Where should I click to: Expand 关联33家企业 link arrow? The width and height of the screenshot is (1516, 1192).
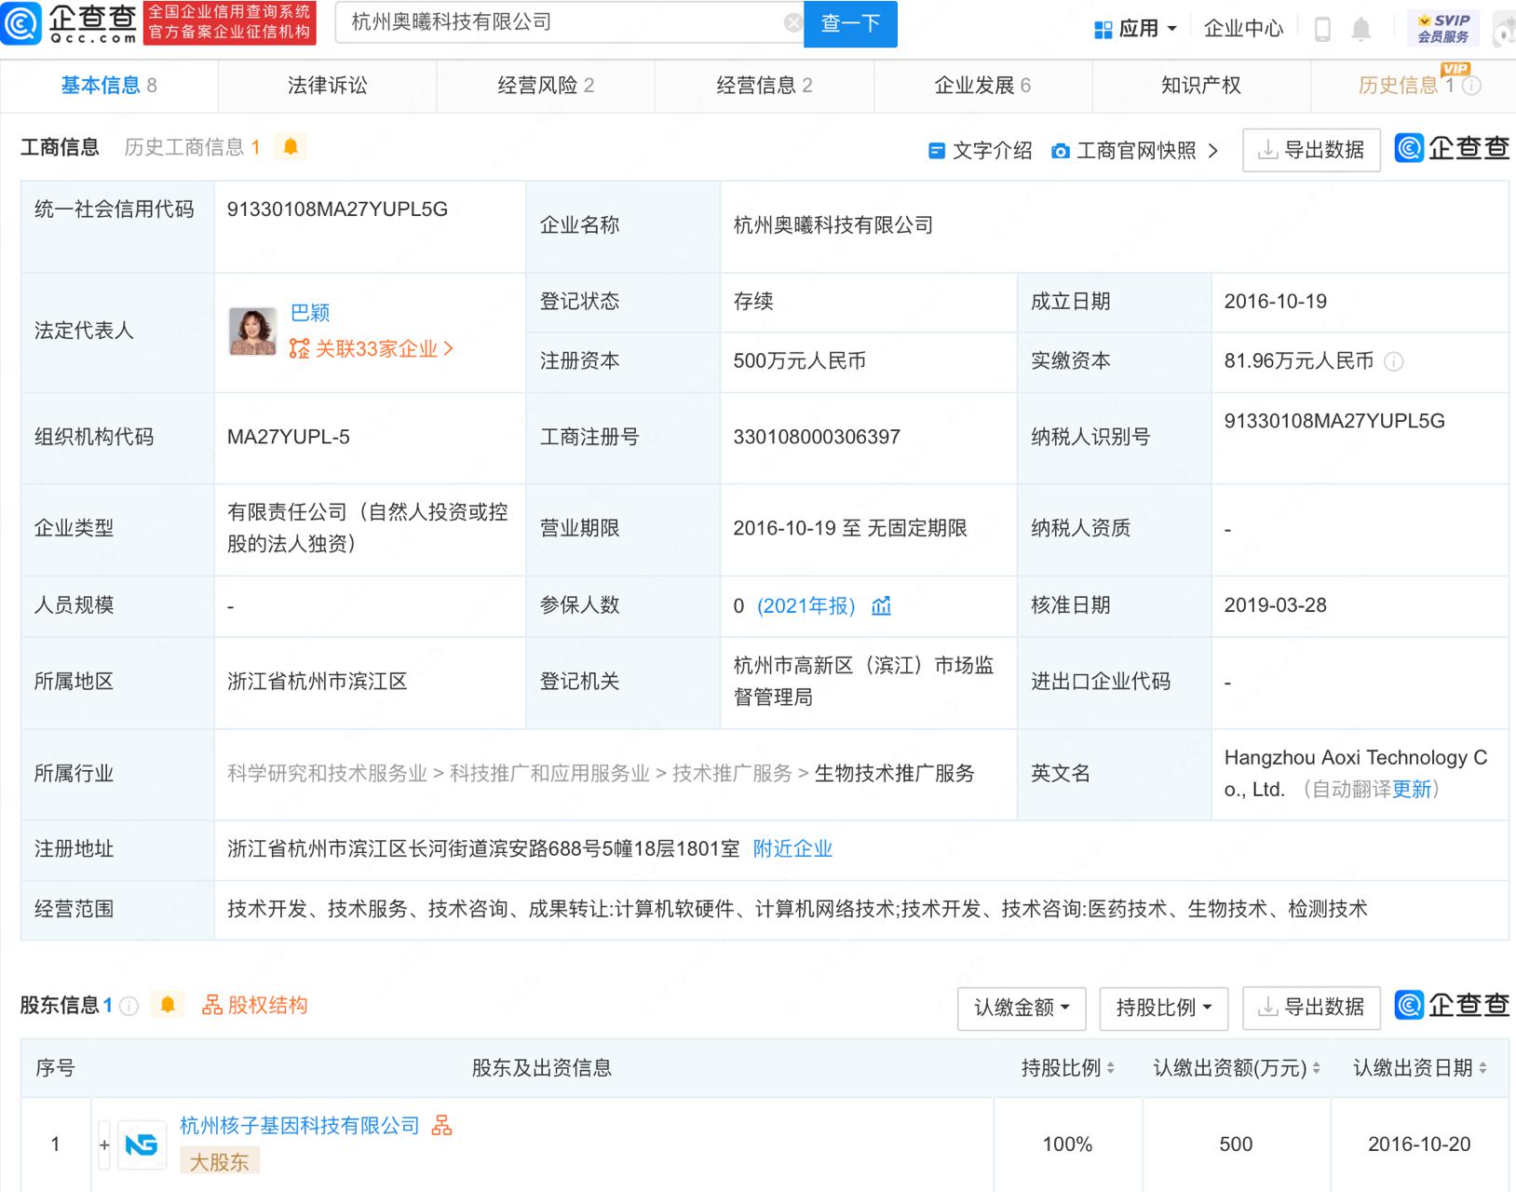point(448,349)
